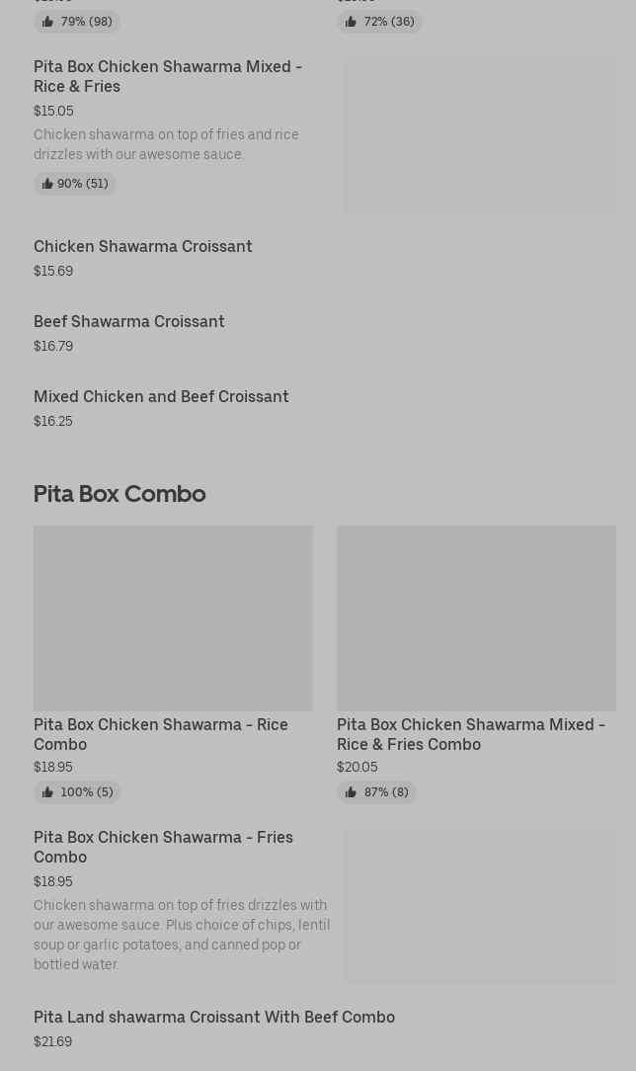Click image placeholder for Fries Combo item
Image resolution: width=636 pixels, height=1071 pixels.
coord(480,906)
